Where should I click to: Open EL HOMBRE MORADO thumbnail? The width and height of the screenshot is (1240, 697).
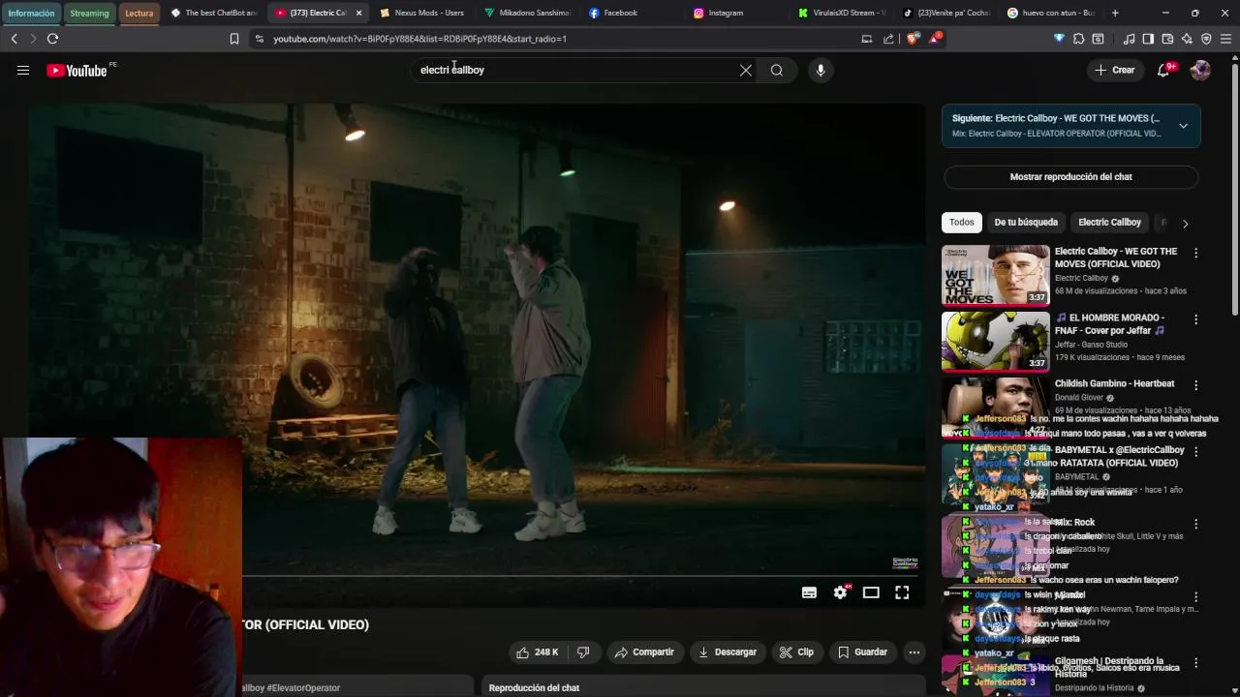(x=996, y=341)
